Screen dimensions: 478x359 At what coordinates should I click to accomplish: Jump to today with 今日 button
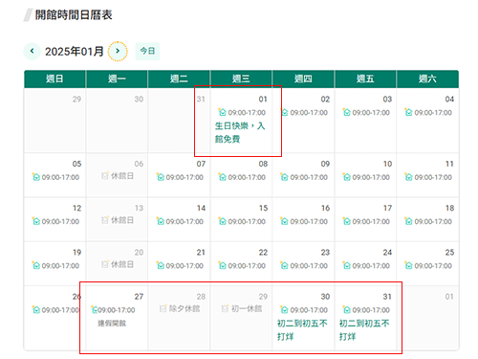147,51
